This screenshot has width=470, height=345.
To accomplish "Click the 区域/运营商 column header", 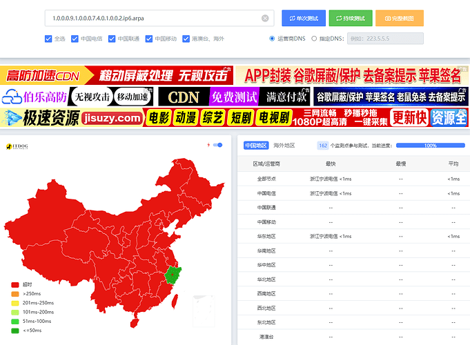I will tap(266, 164).
